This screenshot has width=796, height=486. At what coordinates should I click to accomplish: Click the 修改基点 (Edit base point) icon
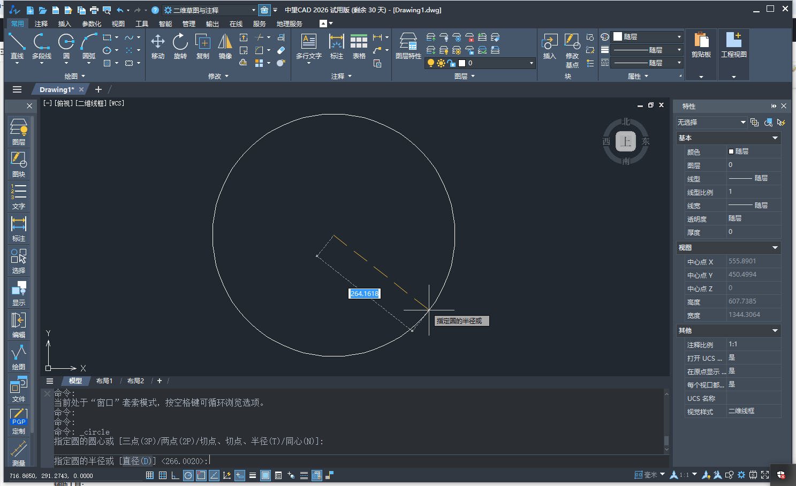tap(572, 50)
